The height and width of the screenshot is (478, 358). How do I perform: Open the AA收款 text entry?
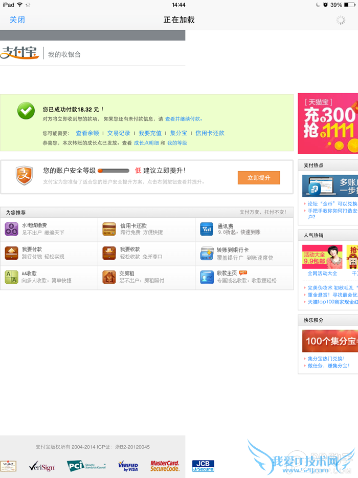click(29, 274)
